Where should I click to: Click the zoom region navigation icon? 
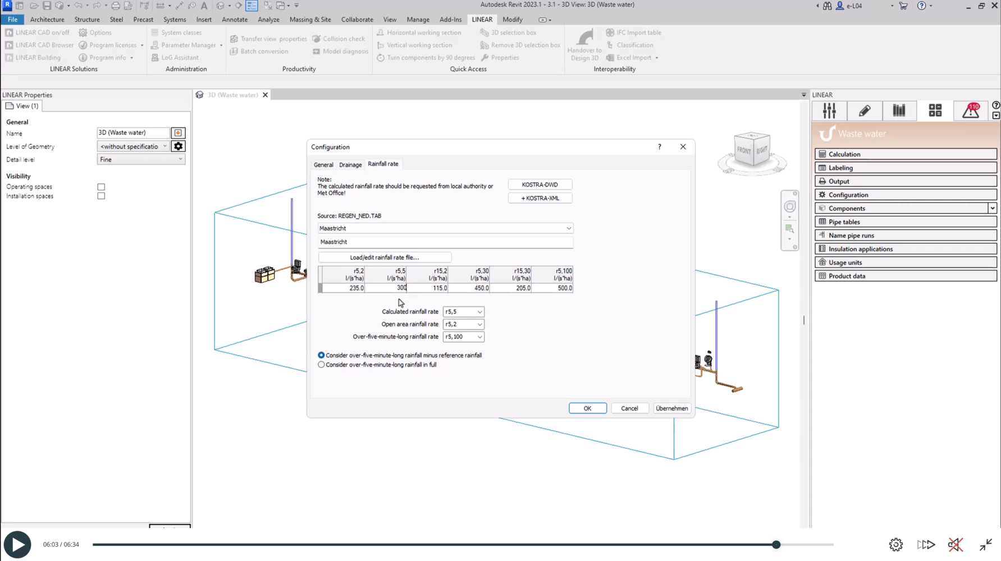click(x=789, y=229)
